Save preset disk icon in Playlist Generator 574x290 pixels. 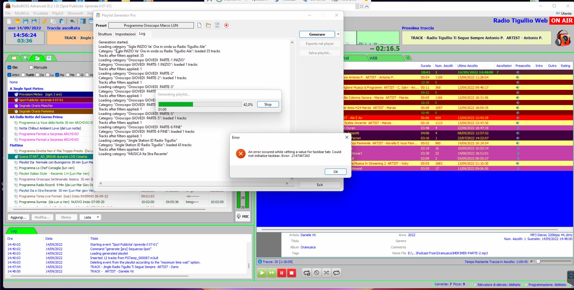pyautogui.click(x=217, y=25)
